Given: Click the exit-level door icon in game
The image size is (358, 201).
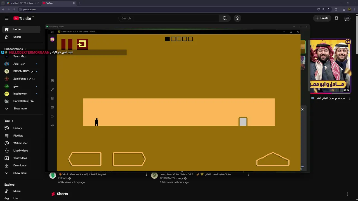Looking at the screenshot, I should click(82, 44).
